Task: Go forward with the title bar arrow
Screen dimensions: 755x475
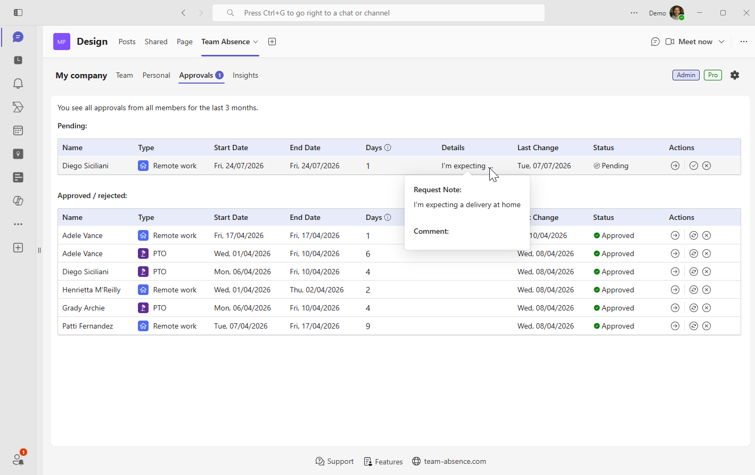Action: pyautogui.click(x=201, y=13)
